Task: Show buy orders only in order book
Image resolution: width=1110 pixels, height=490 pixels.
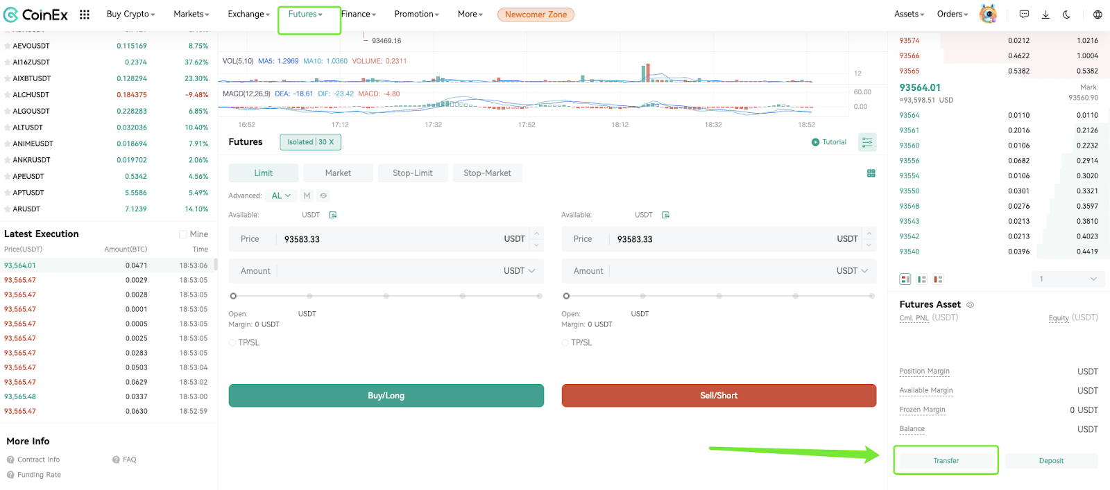Action: pyautogui.click(x=921, y=279)
